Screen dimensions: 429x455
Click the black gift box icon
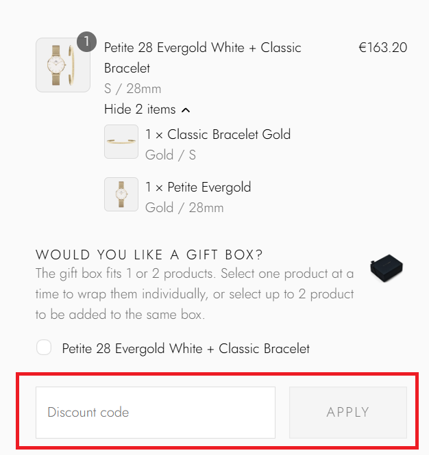(387, 268)
